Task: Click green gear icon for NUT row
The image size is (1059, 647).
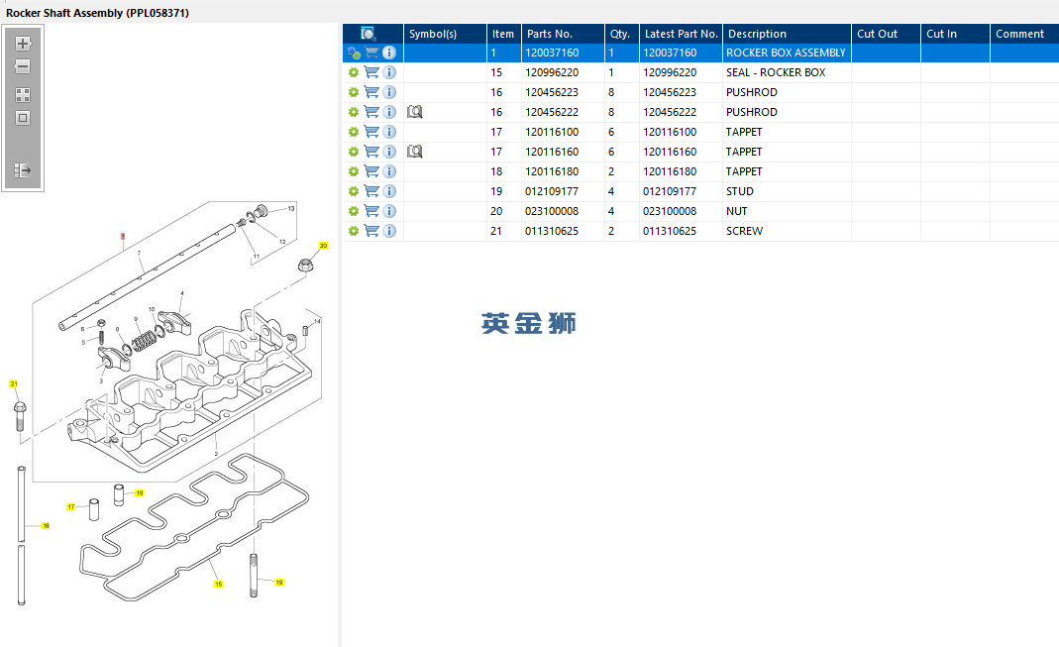Action: pos(353,211)
